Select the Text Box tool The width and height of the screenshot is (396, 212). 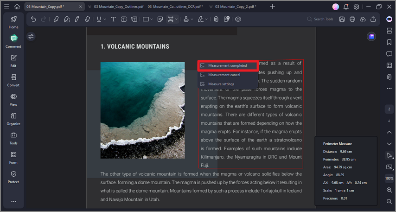coord(124,19)
